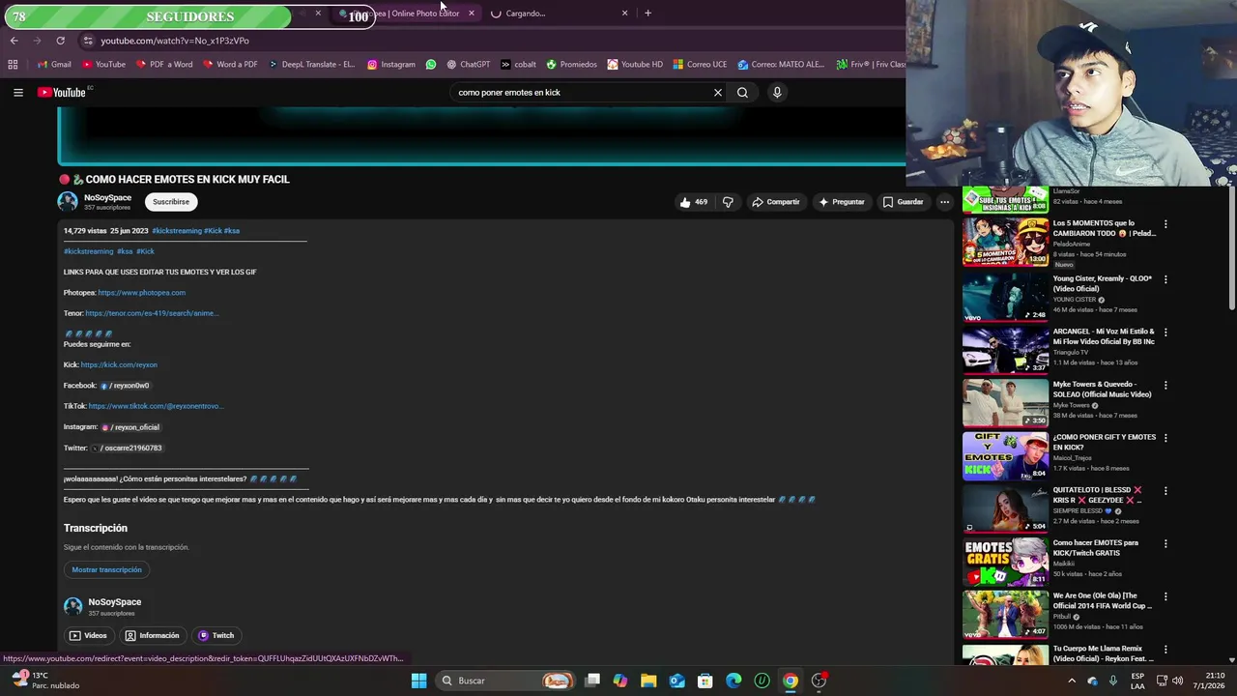
Task: Subscribe to NoSoySpace with Suscribirse button
Action: click(171, 202)
